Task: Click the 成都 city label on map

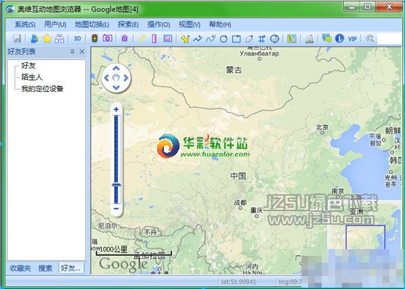Action: point(240,203)
